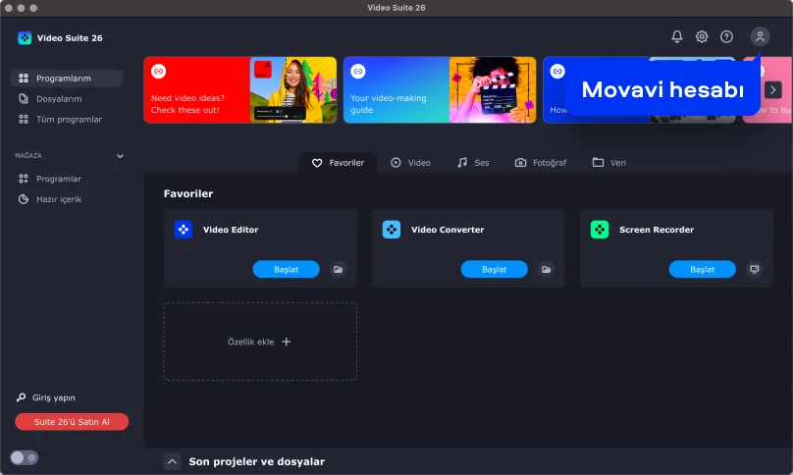Select Programlarım in the sidebar
Image resolution: width=793 pixels, height=475 pixels.
point(67,79)
